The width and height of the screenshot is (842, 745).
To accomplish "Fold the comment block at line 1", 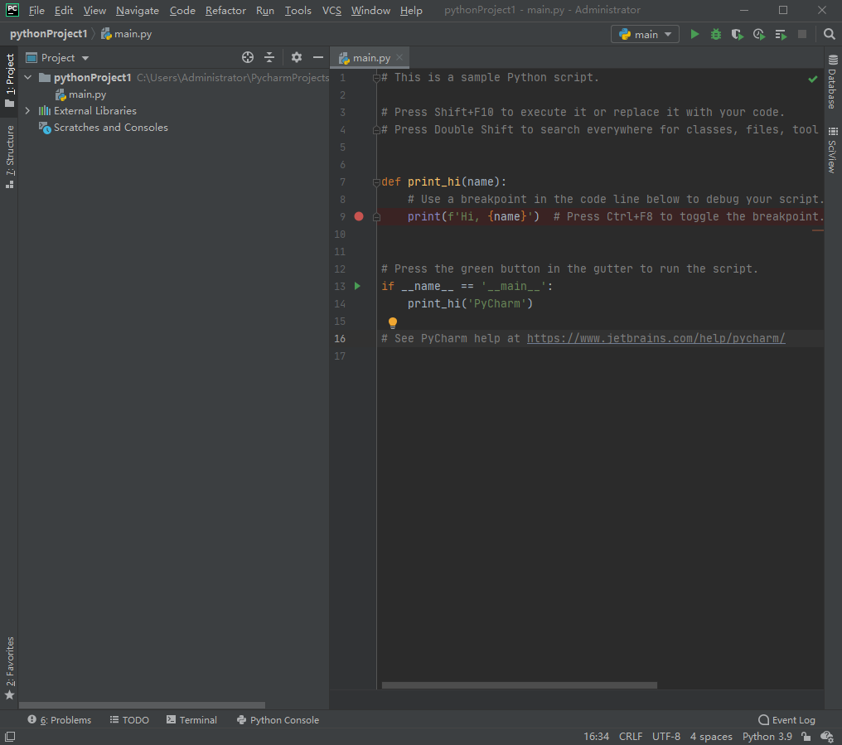I will pyautogui.click(x=376, y=78).
